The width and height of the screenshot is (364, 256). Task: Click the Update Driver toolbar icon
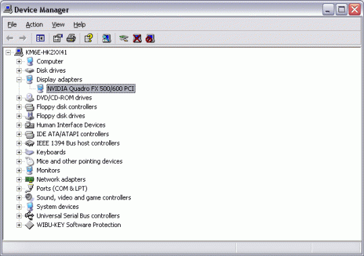click(x=124, y=38)
